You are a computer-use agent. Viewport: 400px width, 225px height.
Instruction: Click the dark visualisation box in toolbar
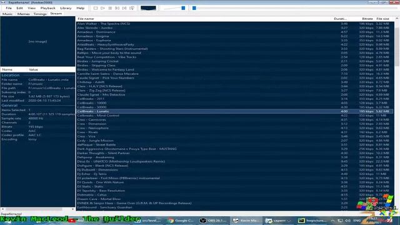[148, 8]
